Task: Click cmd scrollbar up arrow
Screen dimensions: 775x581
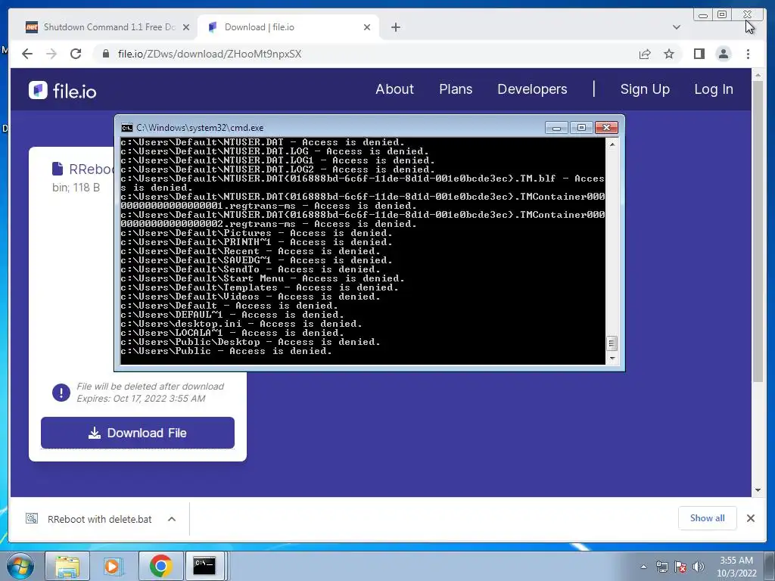Action: coord(612,144)
